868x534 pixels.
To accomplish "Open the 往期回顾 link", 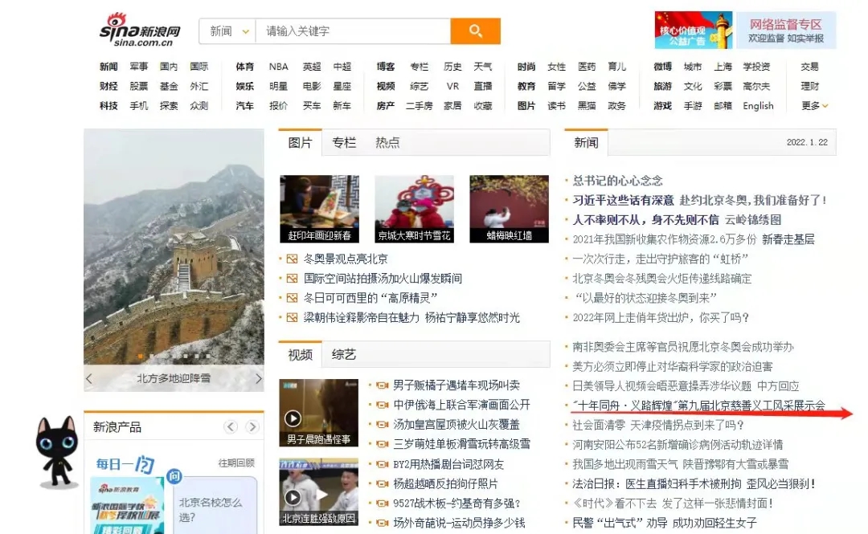I will [236, 463].
